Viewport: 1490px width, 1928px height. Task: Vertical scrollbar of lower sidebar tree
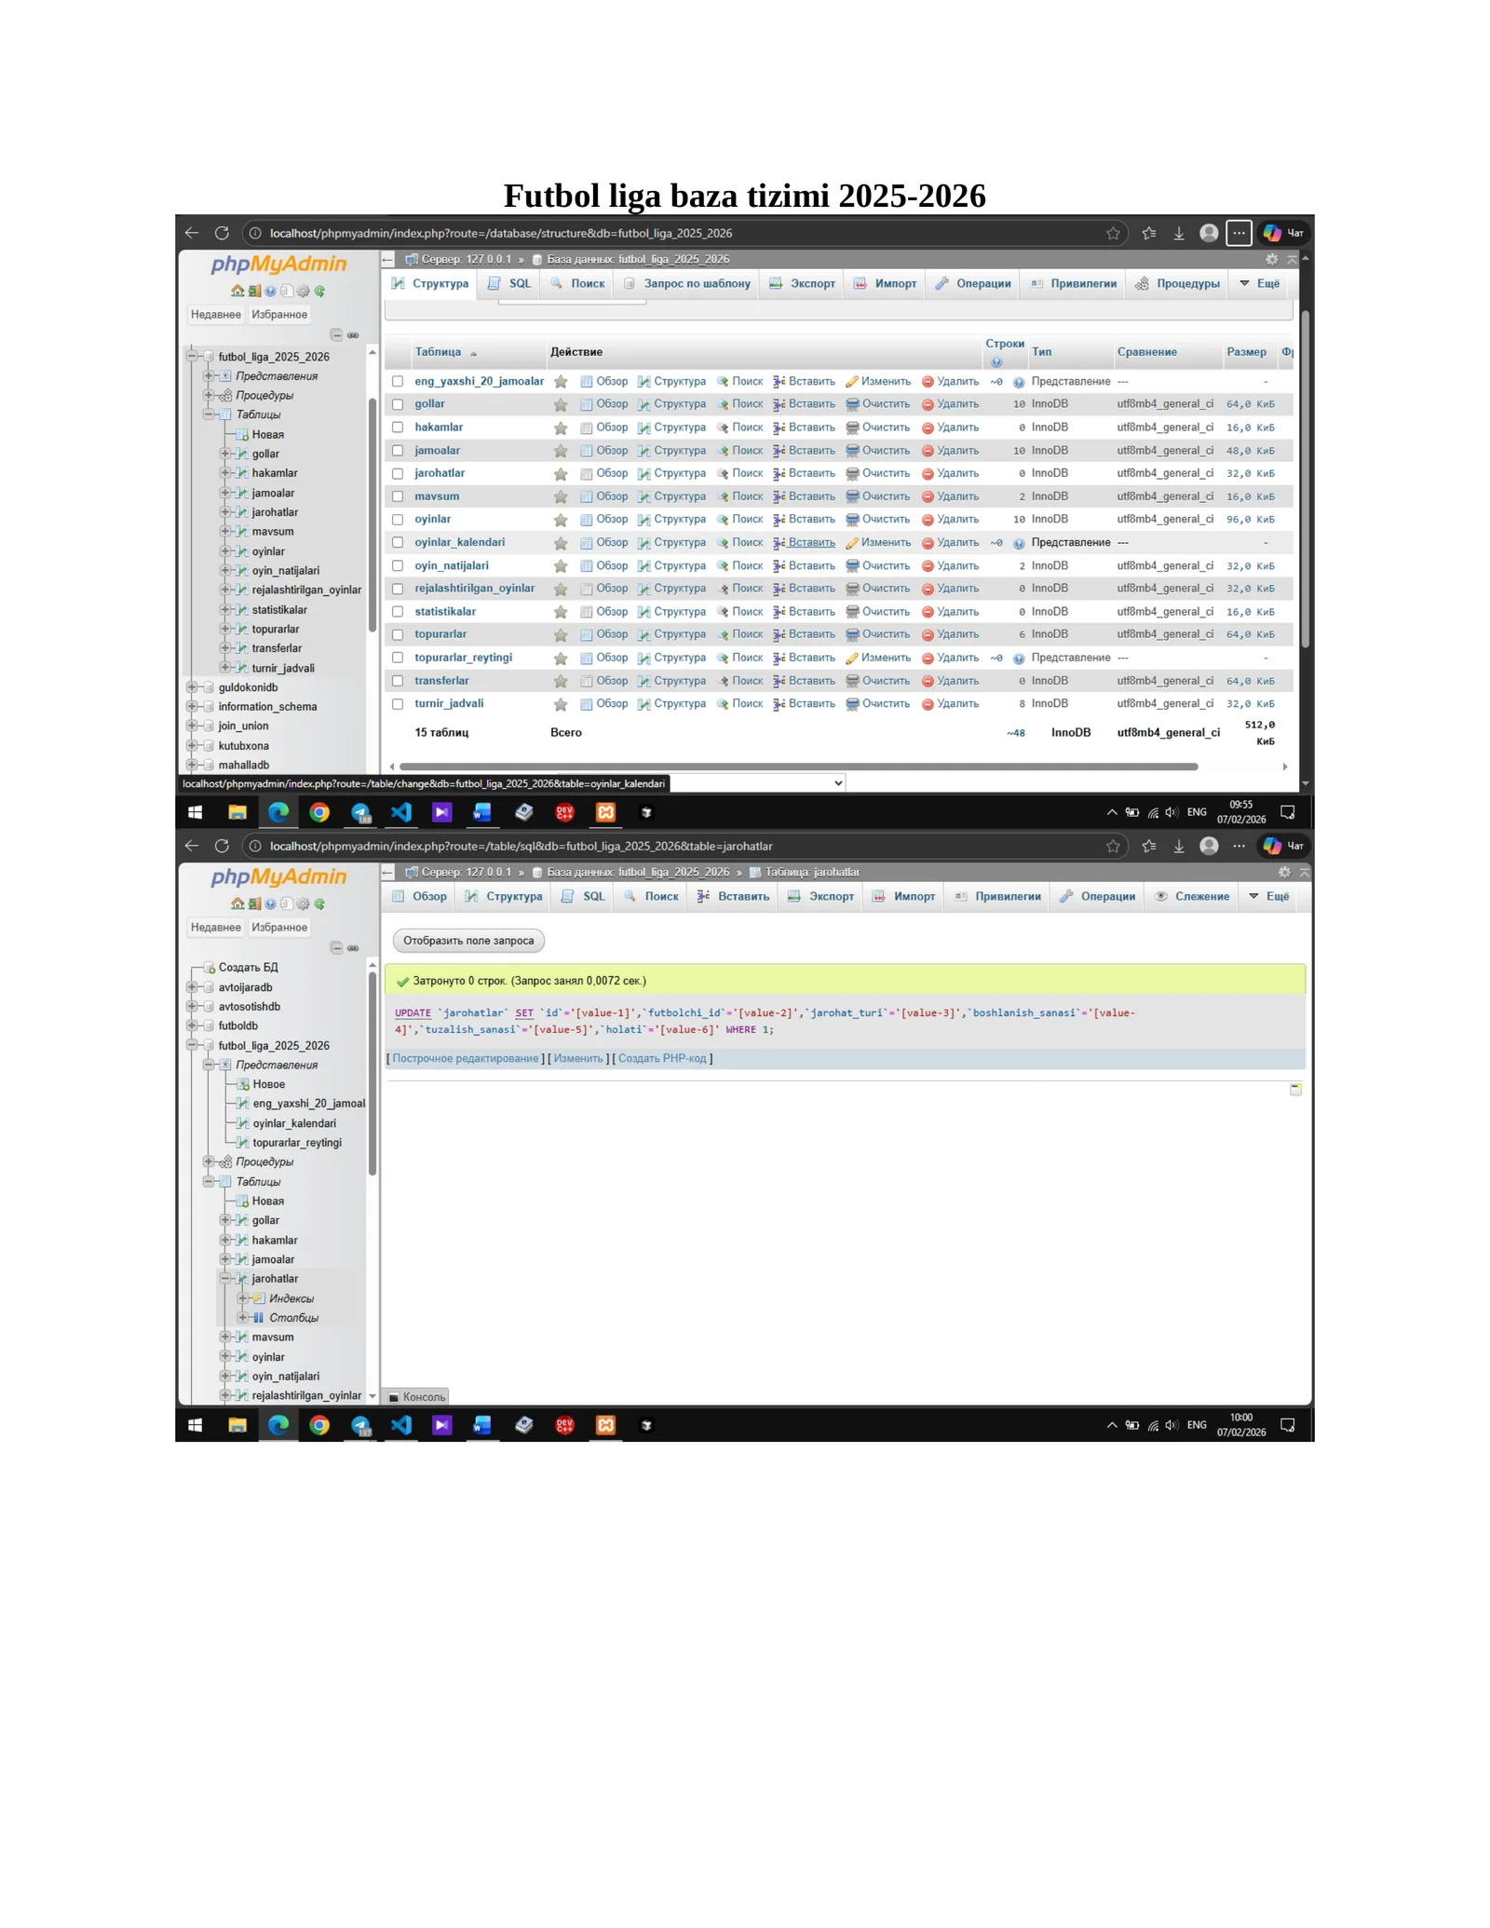pos(372,1073)
